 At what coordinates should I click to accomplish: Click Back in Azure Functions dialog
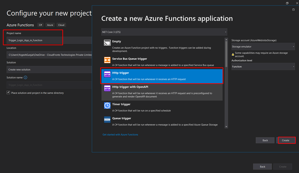265,140
